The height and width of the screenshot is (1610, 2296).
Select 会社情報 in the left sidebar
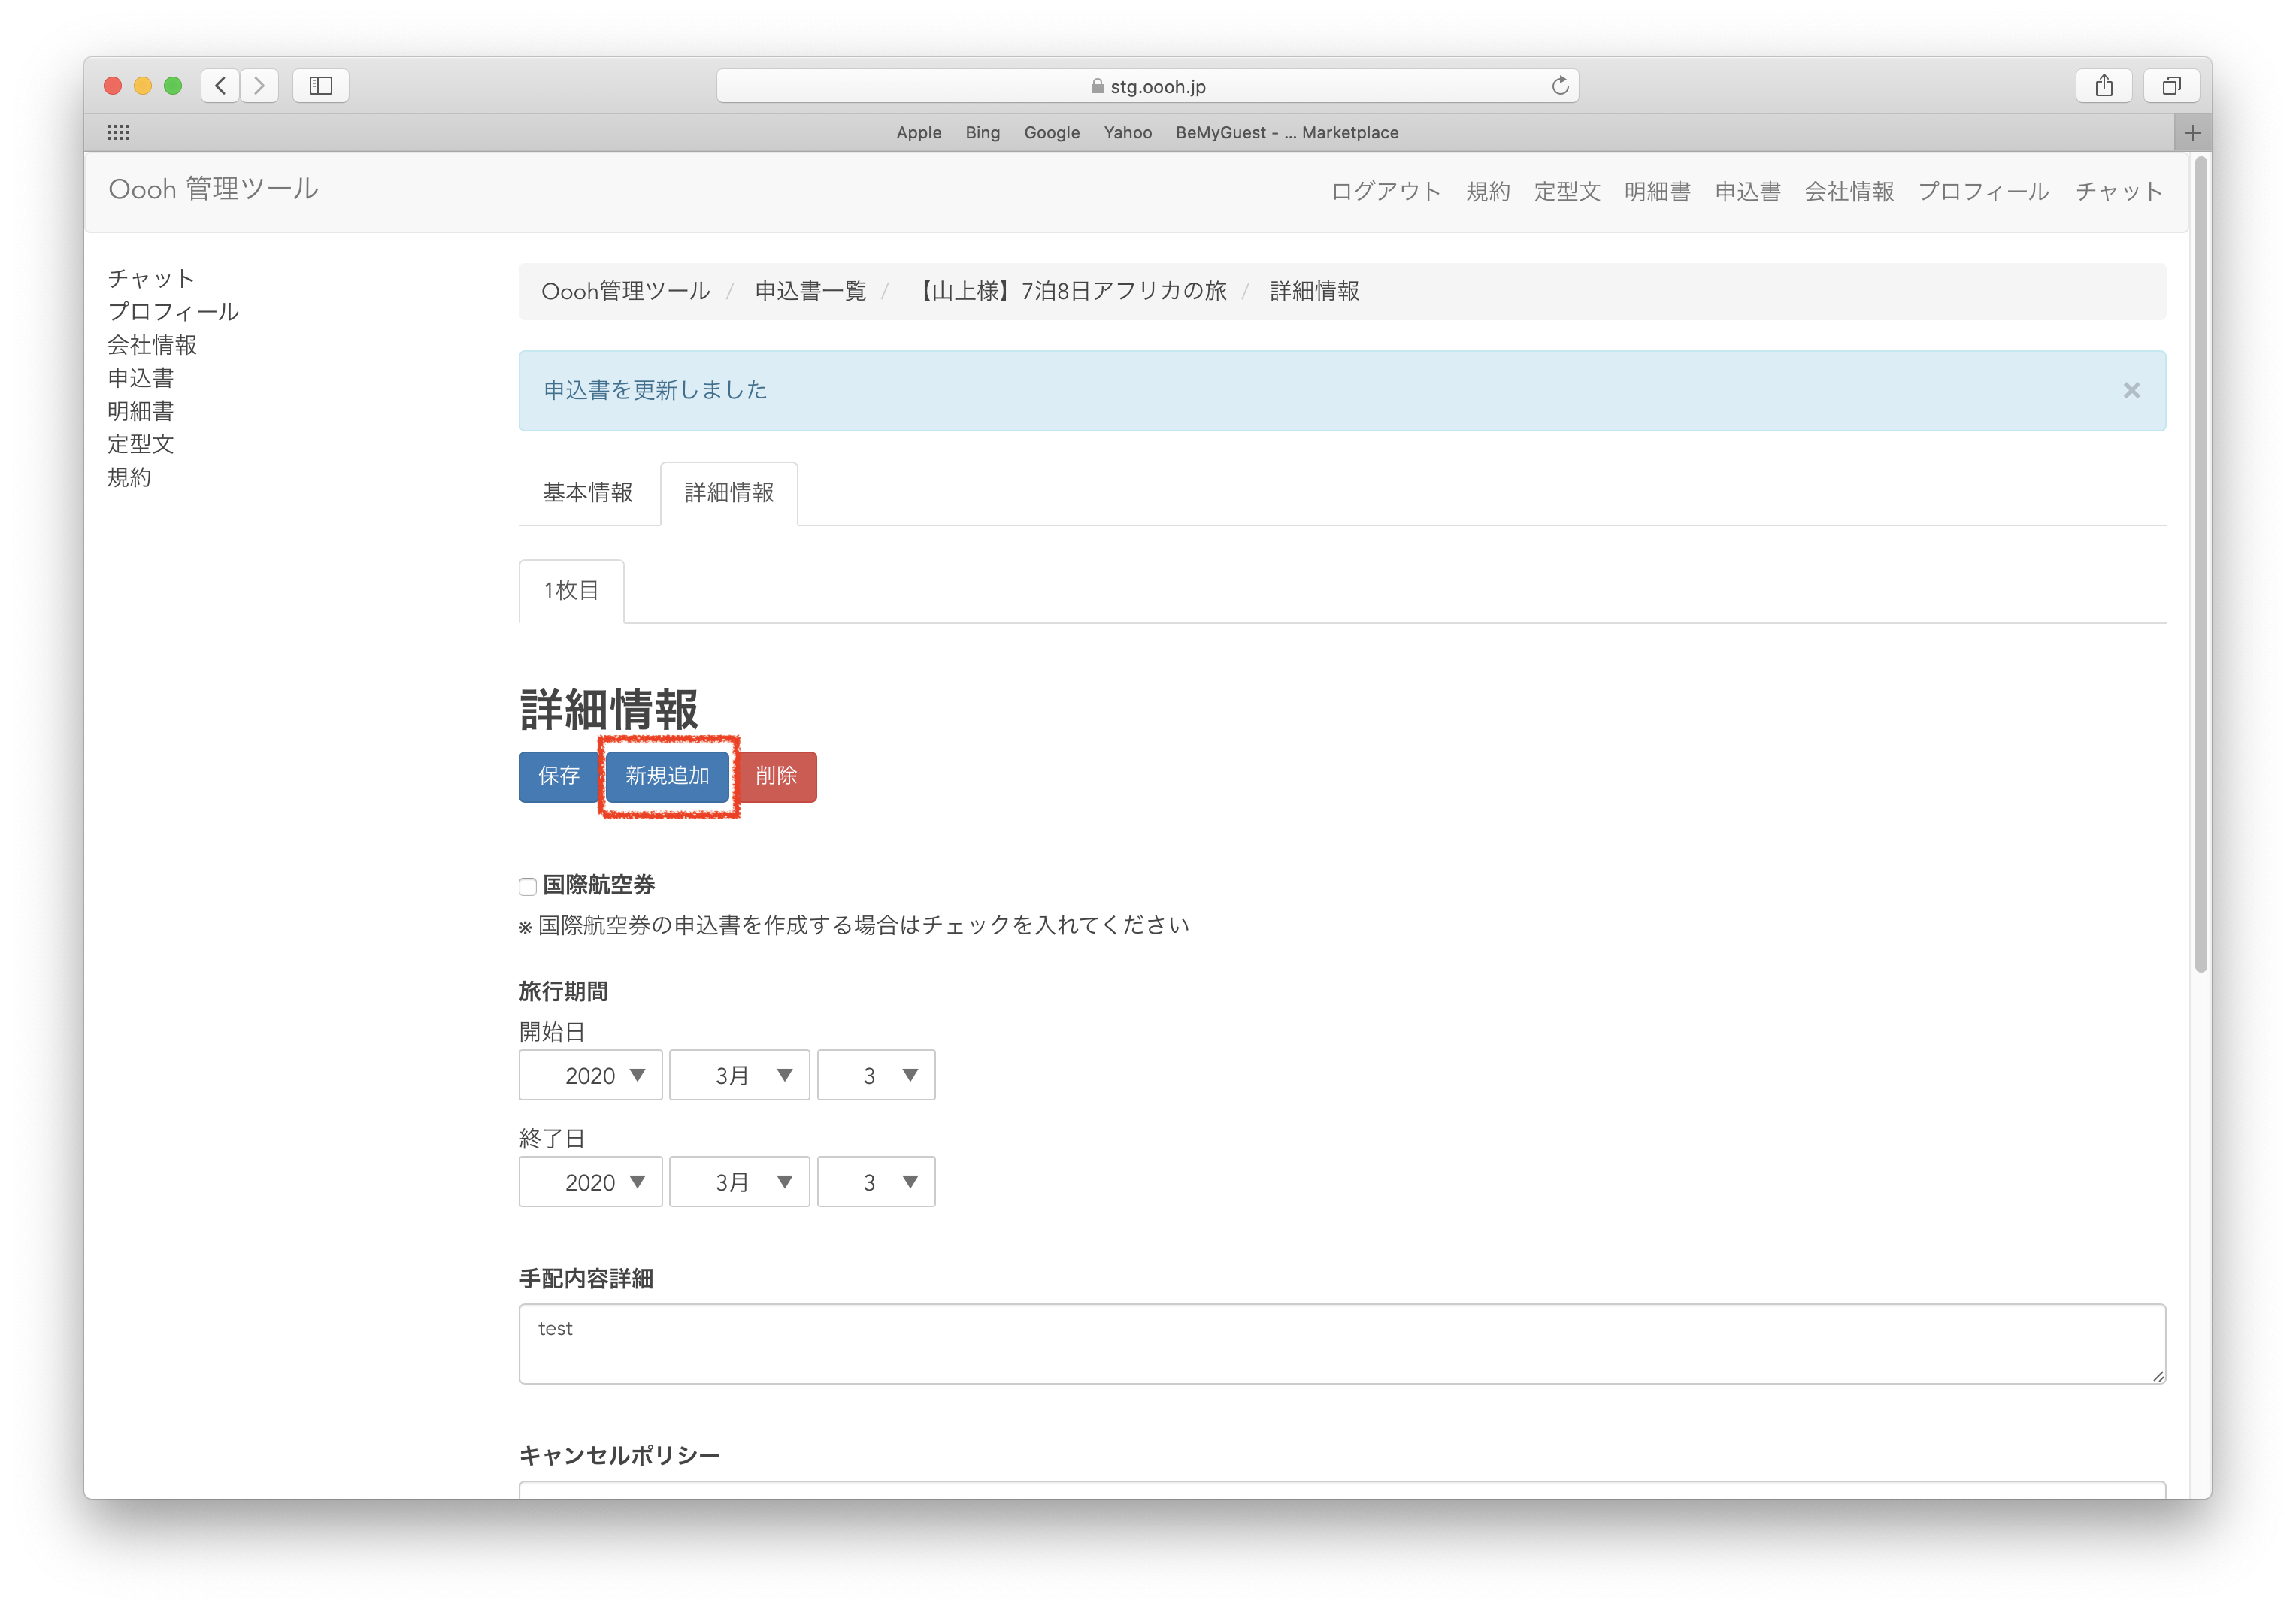[152, 345]
